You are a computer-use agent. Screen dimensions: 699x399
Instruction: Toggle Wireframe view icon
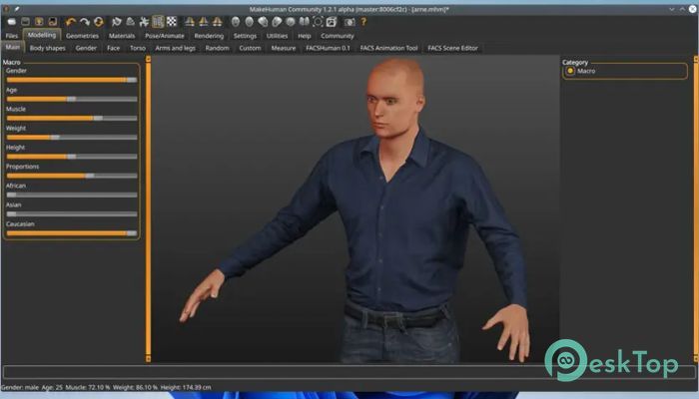[130, 21]
